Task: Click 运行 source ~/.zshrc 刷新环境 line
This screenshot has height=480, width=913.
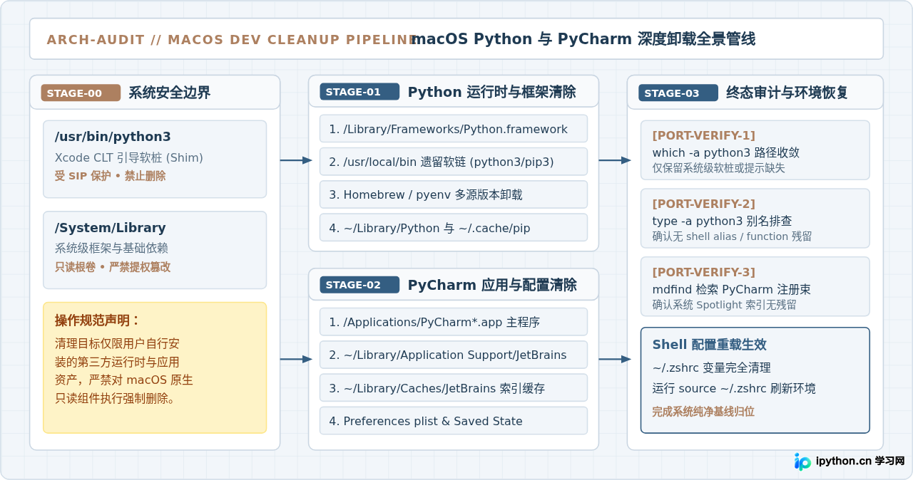Action: point(734,389)
